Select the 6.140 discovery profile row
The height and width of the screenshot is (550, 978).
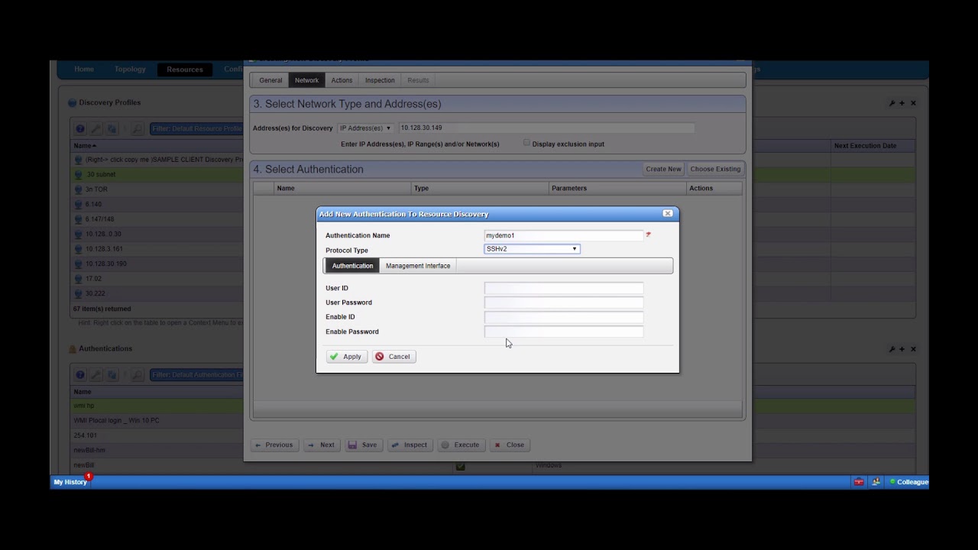click(x=158, y=204)
